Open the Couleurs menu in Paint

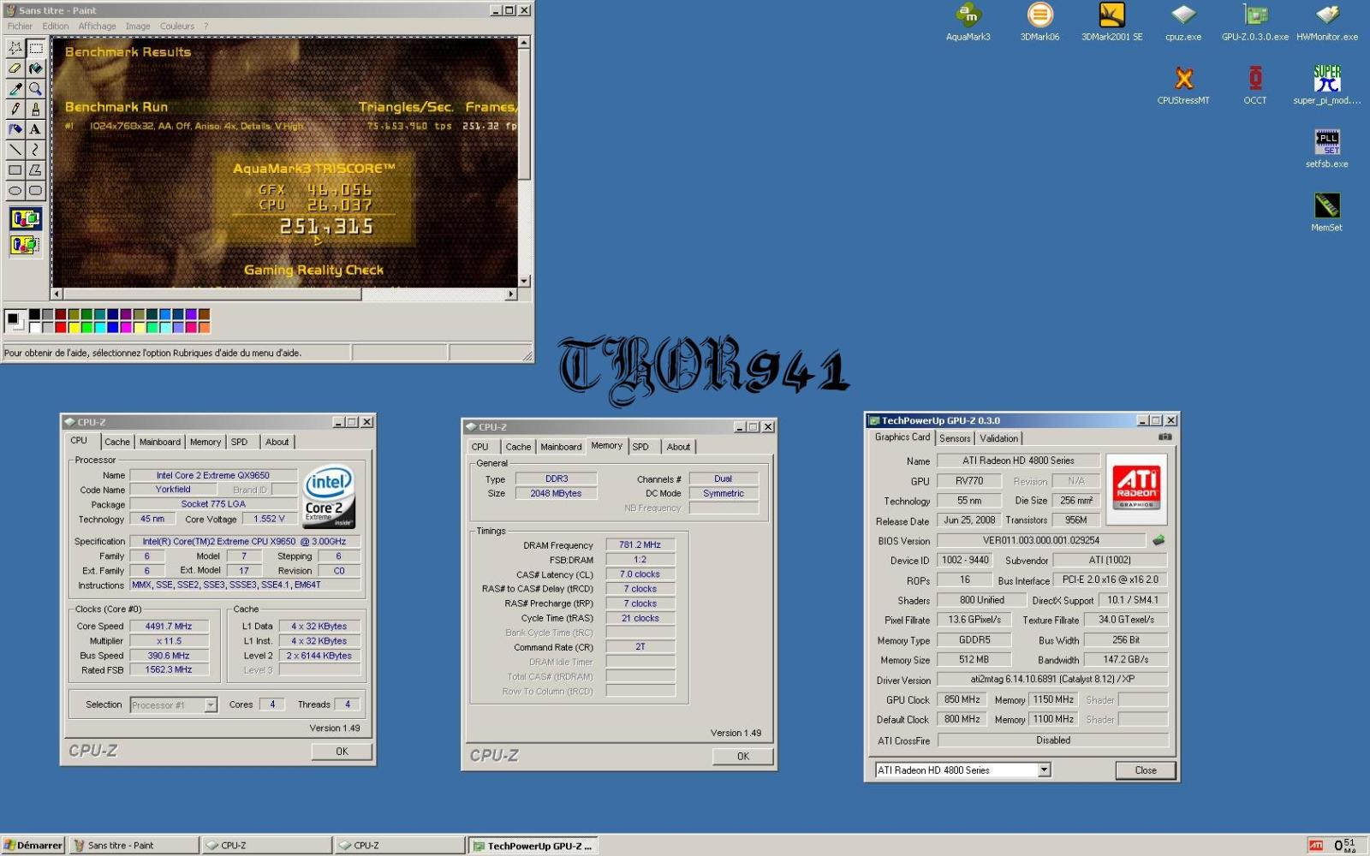177,27
